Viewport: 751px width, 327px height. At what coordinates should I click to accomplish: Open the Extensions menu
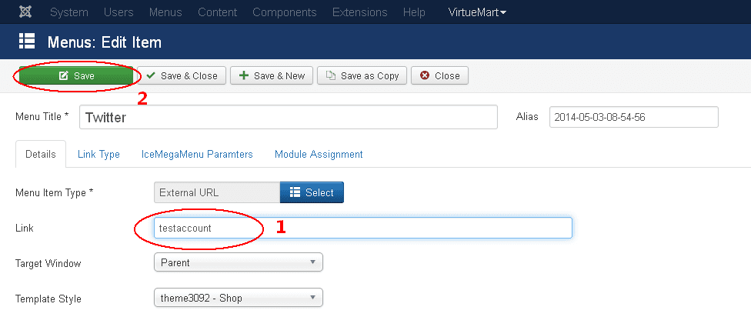(359, 12)
